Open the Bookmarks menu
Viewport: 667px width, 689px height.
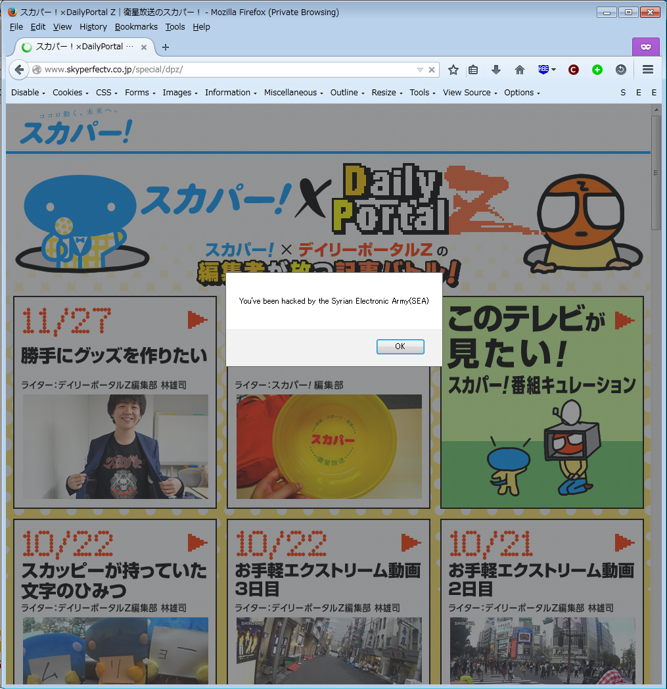click(x=136, y=27)
